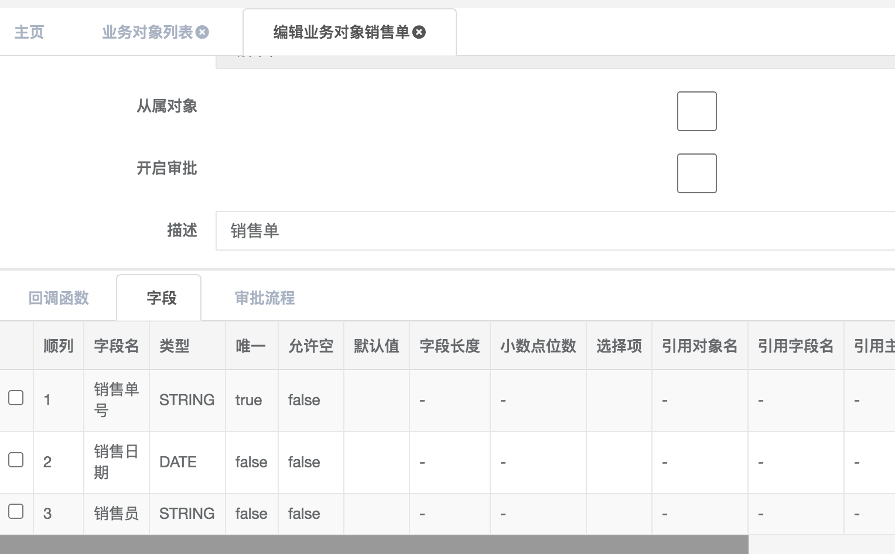Click the 顺列 column header
The width and height of the screenshot is (895, 554).
coord(59,346)
